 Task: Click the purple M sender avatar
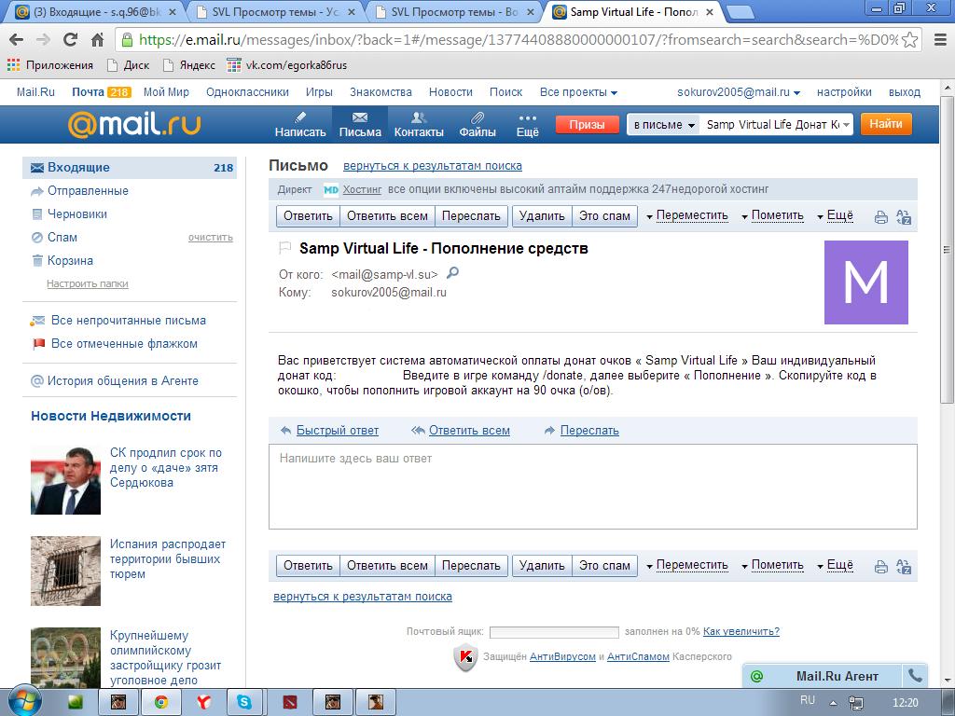point(866,282)
